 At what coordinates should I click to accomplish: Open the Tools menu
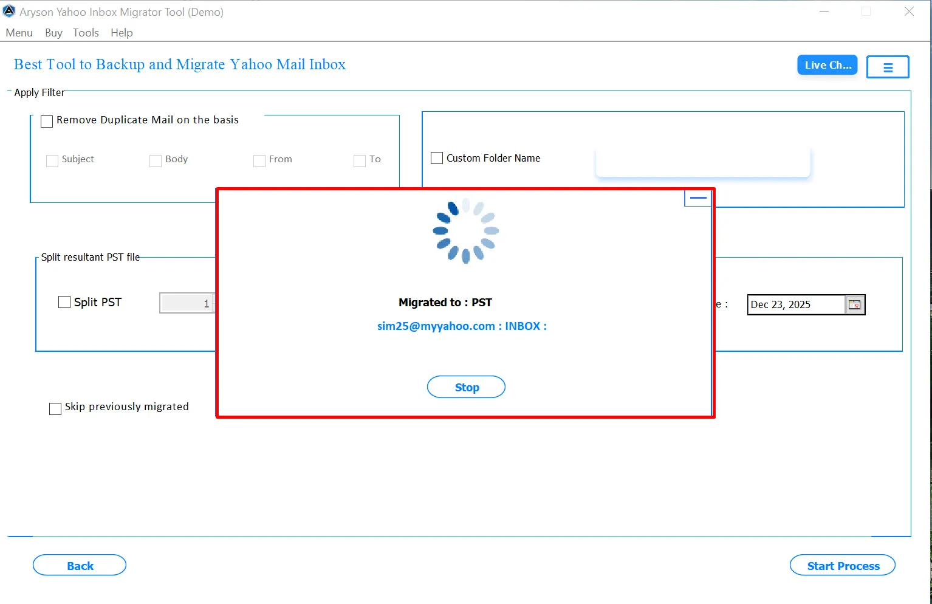click(x=86, y=33)
